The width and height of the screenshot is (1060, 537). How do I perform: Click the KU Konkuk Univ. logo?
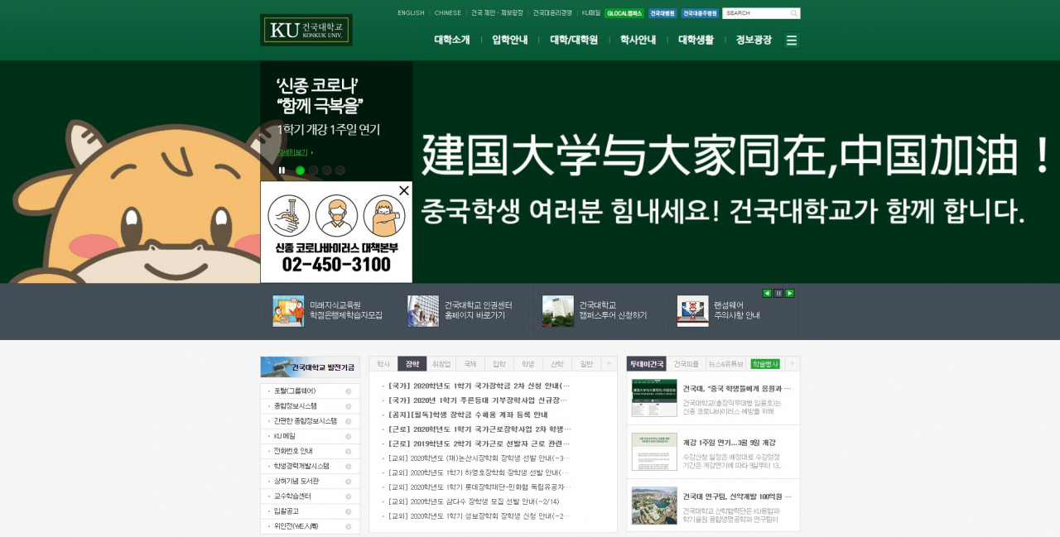(x=306, y=30)
